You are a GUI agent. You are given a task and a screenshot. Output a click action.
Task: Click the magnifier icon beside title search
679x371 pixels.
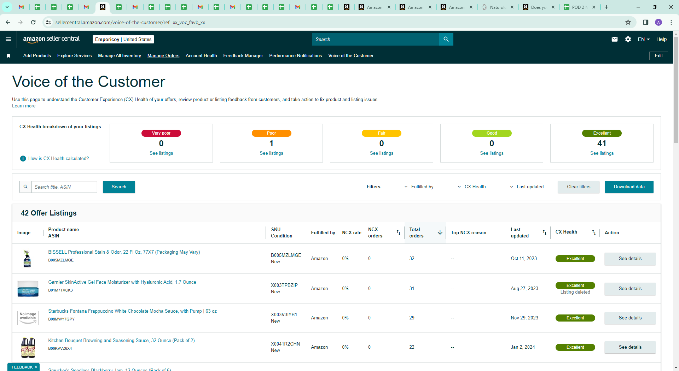click(x=25, y=187)
